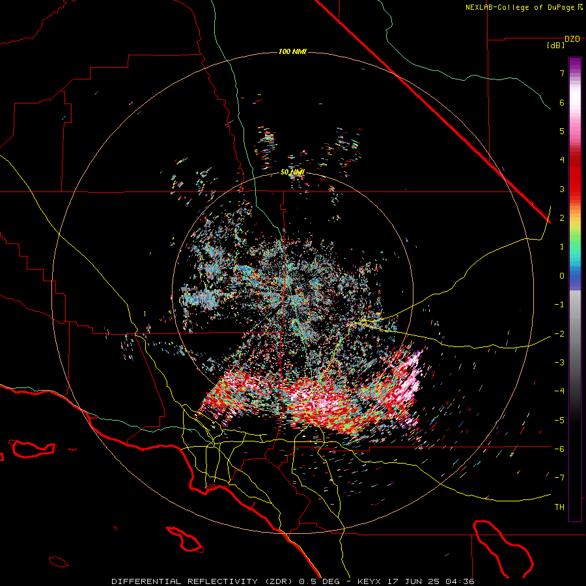
Task: Click the 2 value on color scale
Action: 562,218
